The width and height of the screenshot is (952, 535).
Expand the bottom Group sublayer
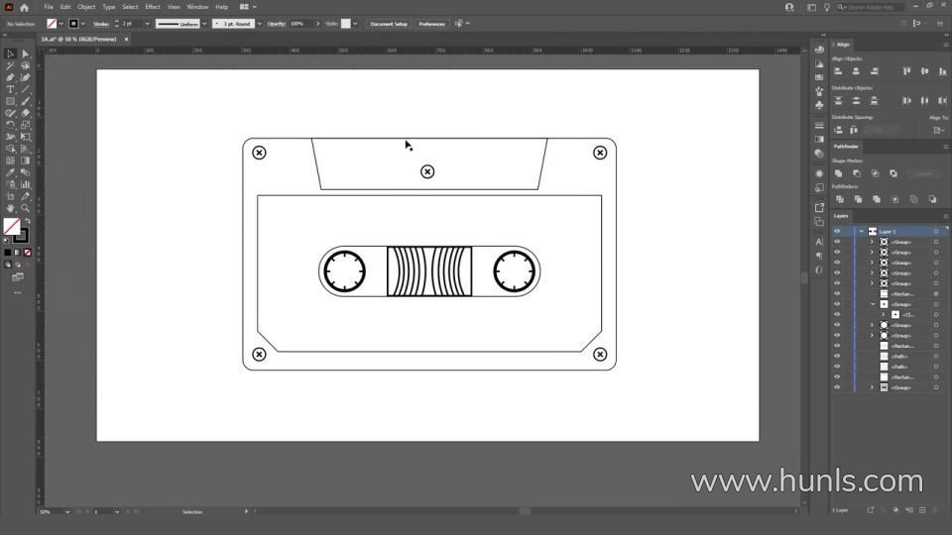pyautogui.click(x=873, y=387)
